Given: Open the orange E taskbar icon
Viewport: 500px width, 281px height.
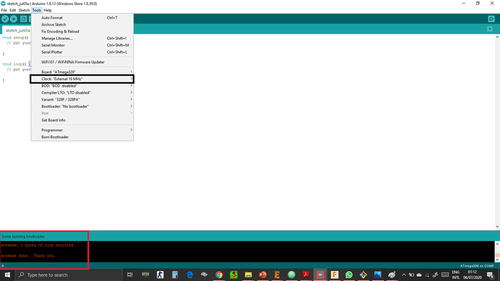Looking at the screenshot, I should 277,275.
